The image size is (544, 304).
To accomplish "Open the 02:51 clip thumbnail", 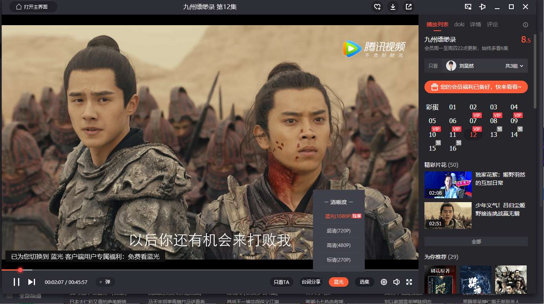I will (448, 215).
